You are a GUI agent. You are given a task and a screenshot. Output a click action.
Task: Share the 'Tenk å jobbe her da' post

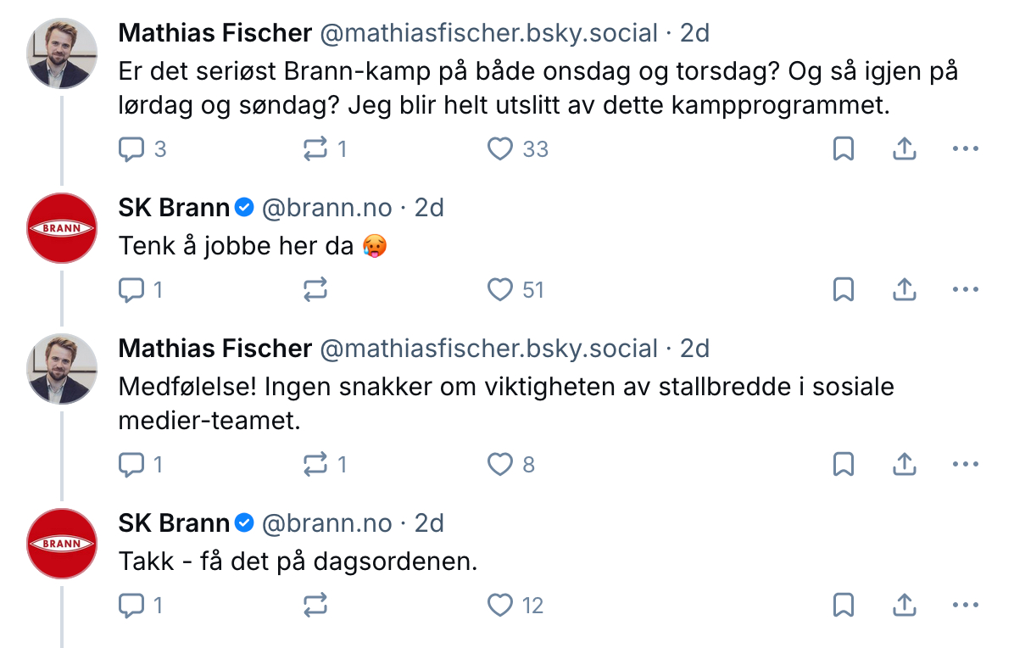(x=905, y=290)
